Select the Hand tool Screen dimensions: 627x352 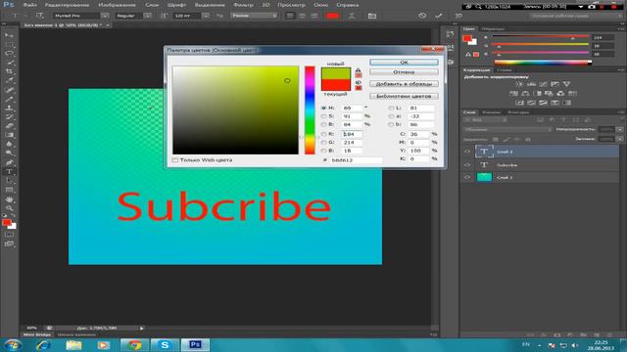tap(9, 199)
